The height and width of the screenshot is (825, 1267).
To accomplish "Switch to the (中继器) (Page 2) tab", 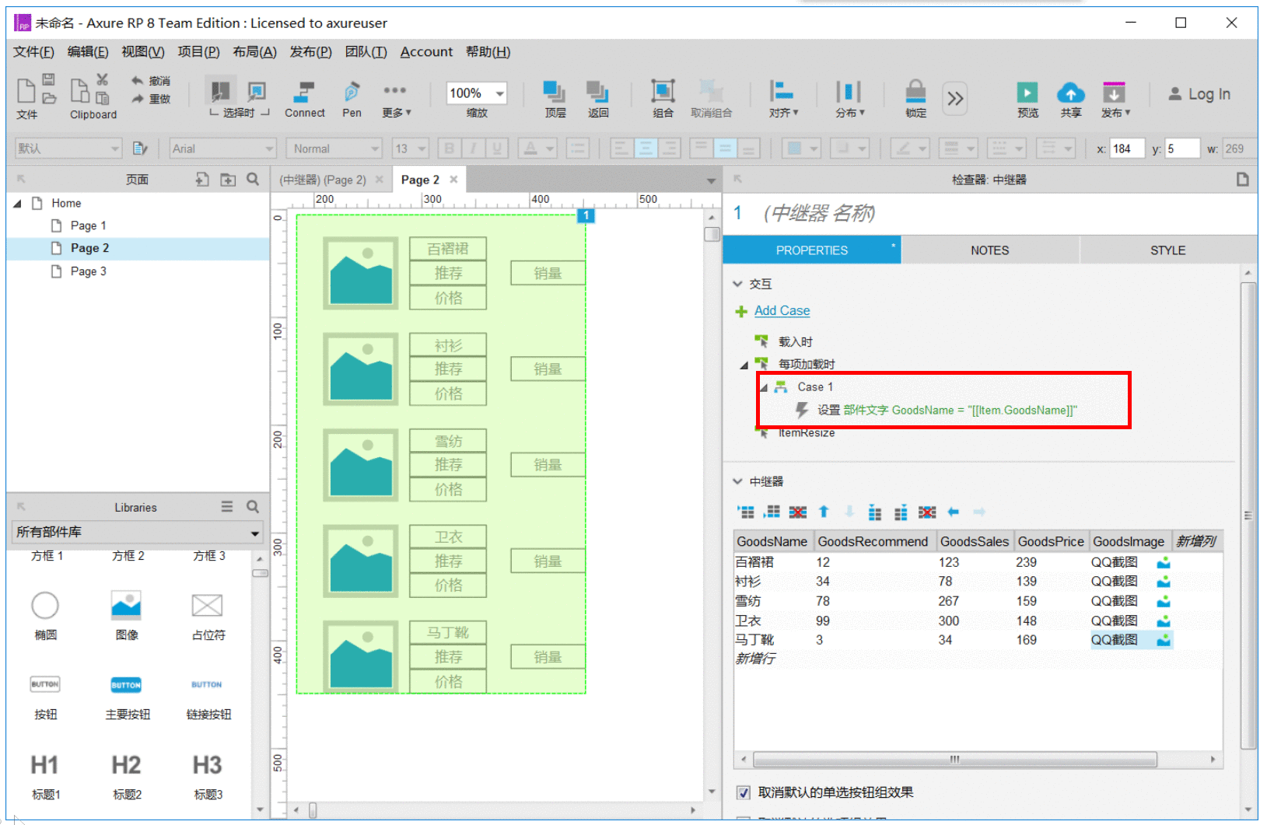I will pyautogui.click(x=323, y=180).
